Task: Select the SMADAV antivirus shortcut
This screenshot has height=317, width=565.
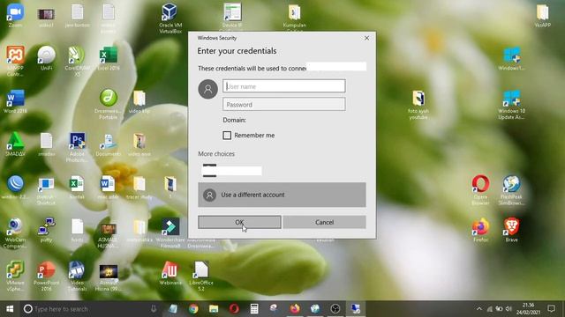Action: click(x=15, y=144)
